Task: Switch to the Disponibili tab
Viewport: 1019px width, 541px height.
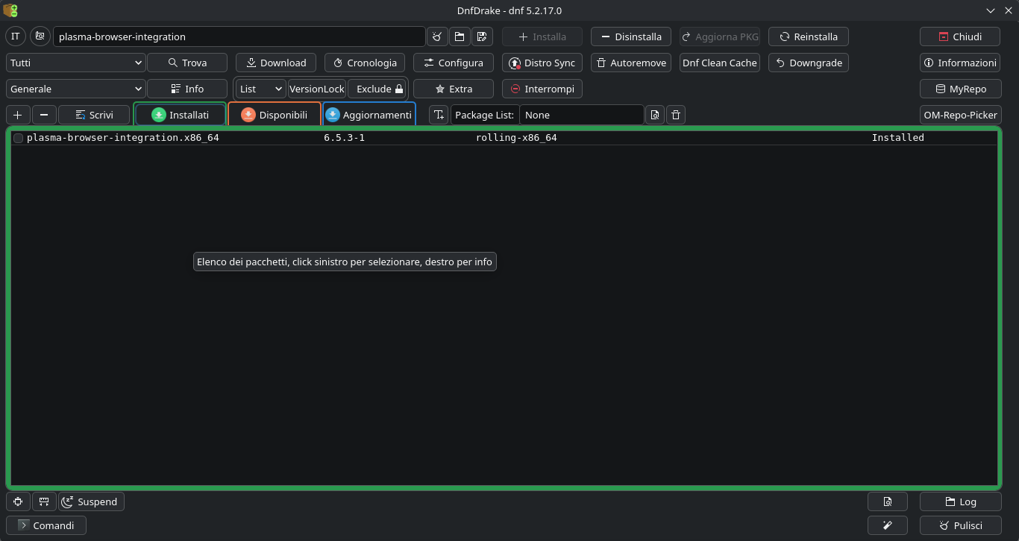Action: click(274, 115)
